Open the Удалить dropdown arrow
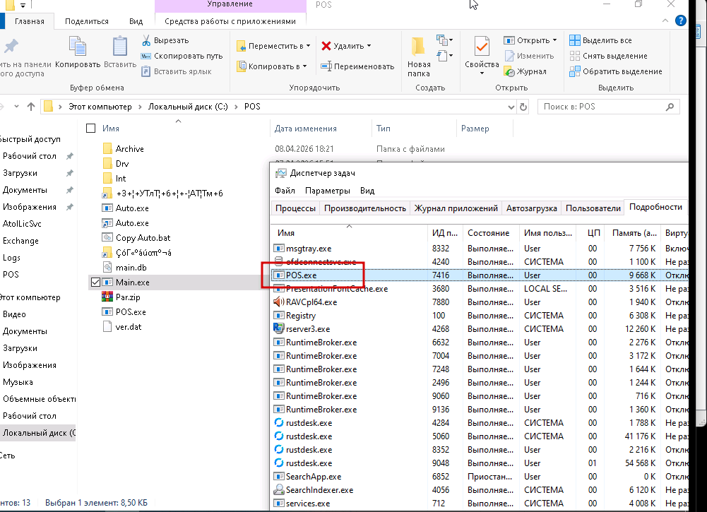The image size is (707, 512). click(x=369, y=46)
